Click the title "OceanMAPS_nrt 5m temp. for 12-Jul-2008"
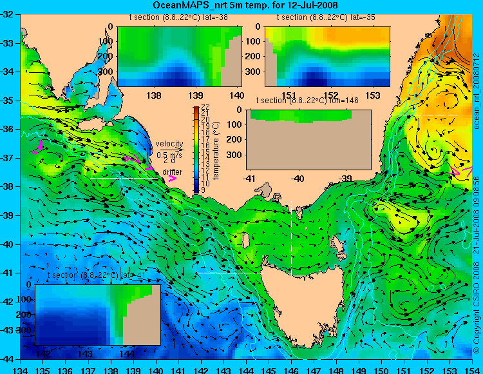The width and height of the screenshot is (483, 374). pos(245,5)
